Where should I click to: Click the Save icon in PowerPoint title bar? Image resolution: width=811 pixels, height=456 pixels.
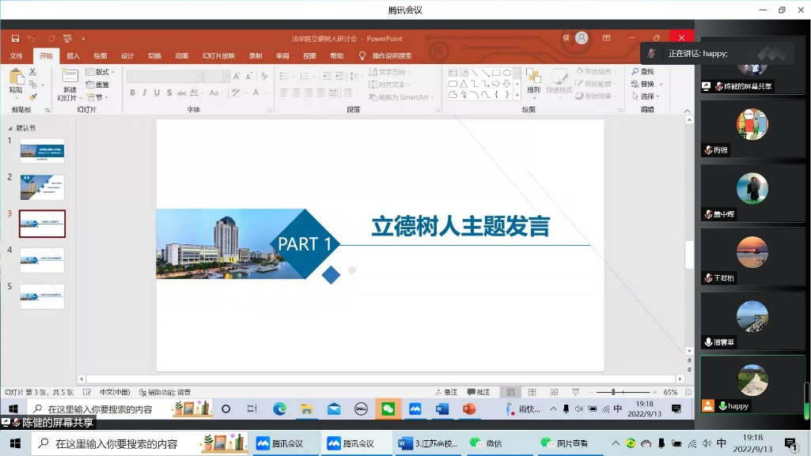pyautogui.click(x=15, y=39)
